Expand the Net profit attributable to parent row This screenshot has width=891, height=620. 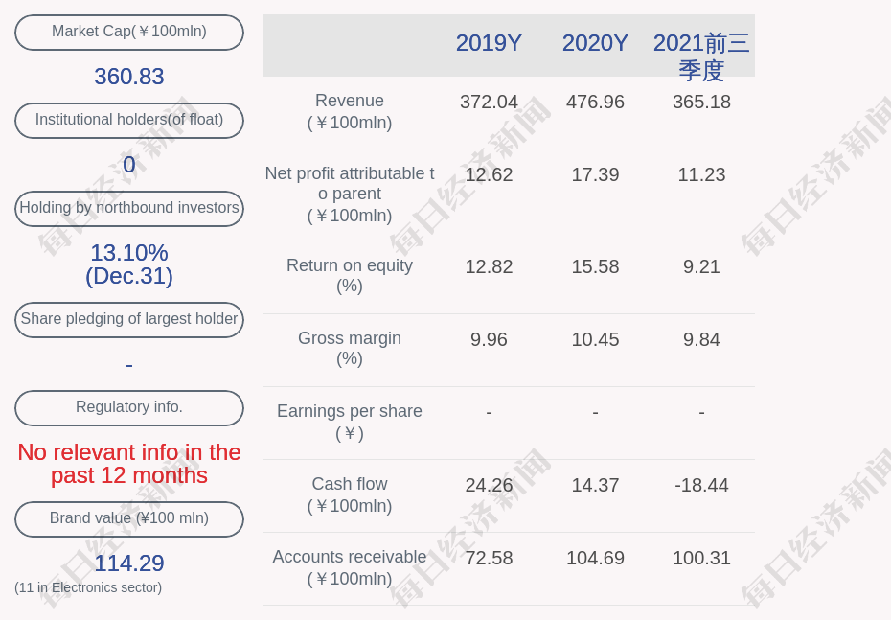pyautogui.click(x=349, y=195)
